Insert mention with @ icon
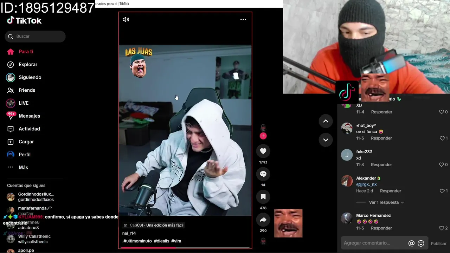450x253 pixels. (411, 244)
